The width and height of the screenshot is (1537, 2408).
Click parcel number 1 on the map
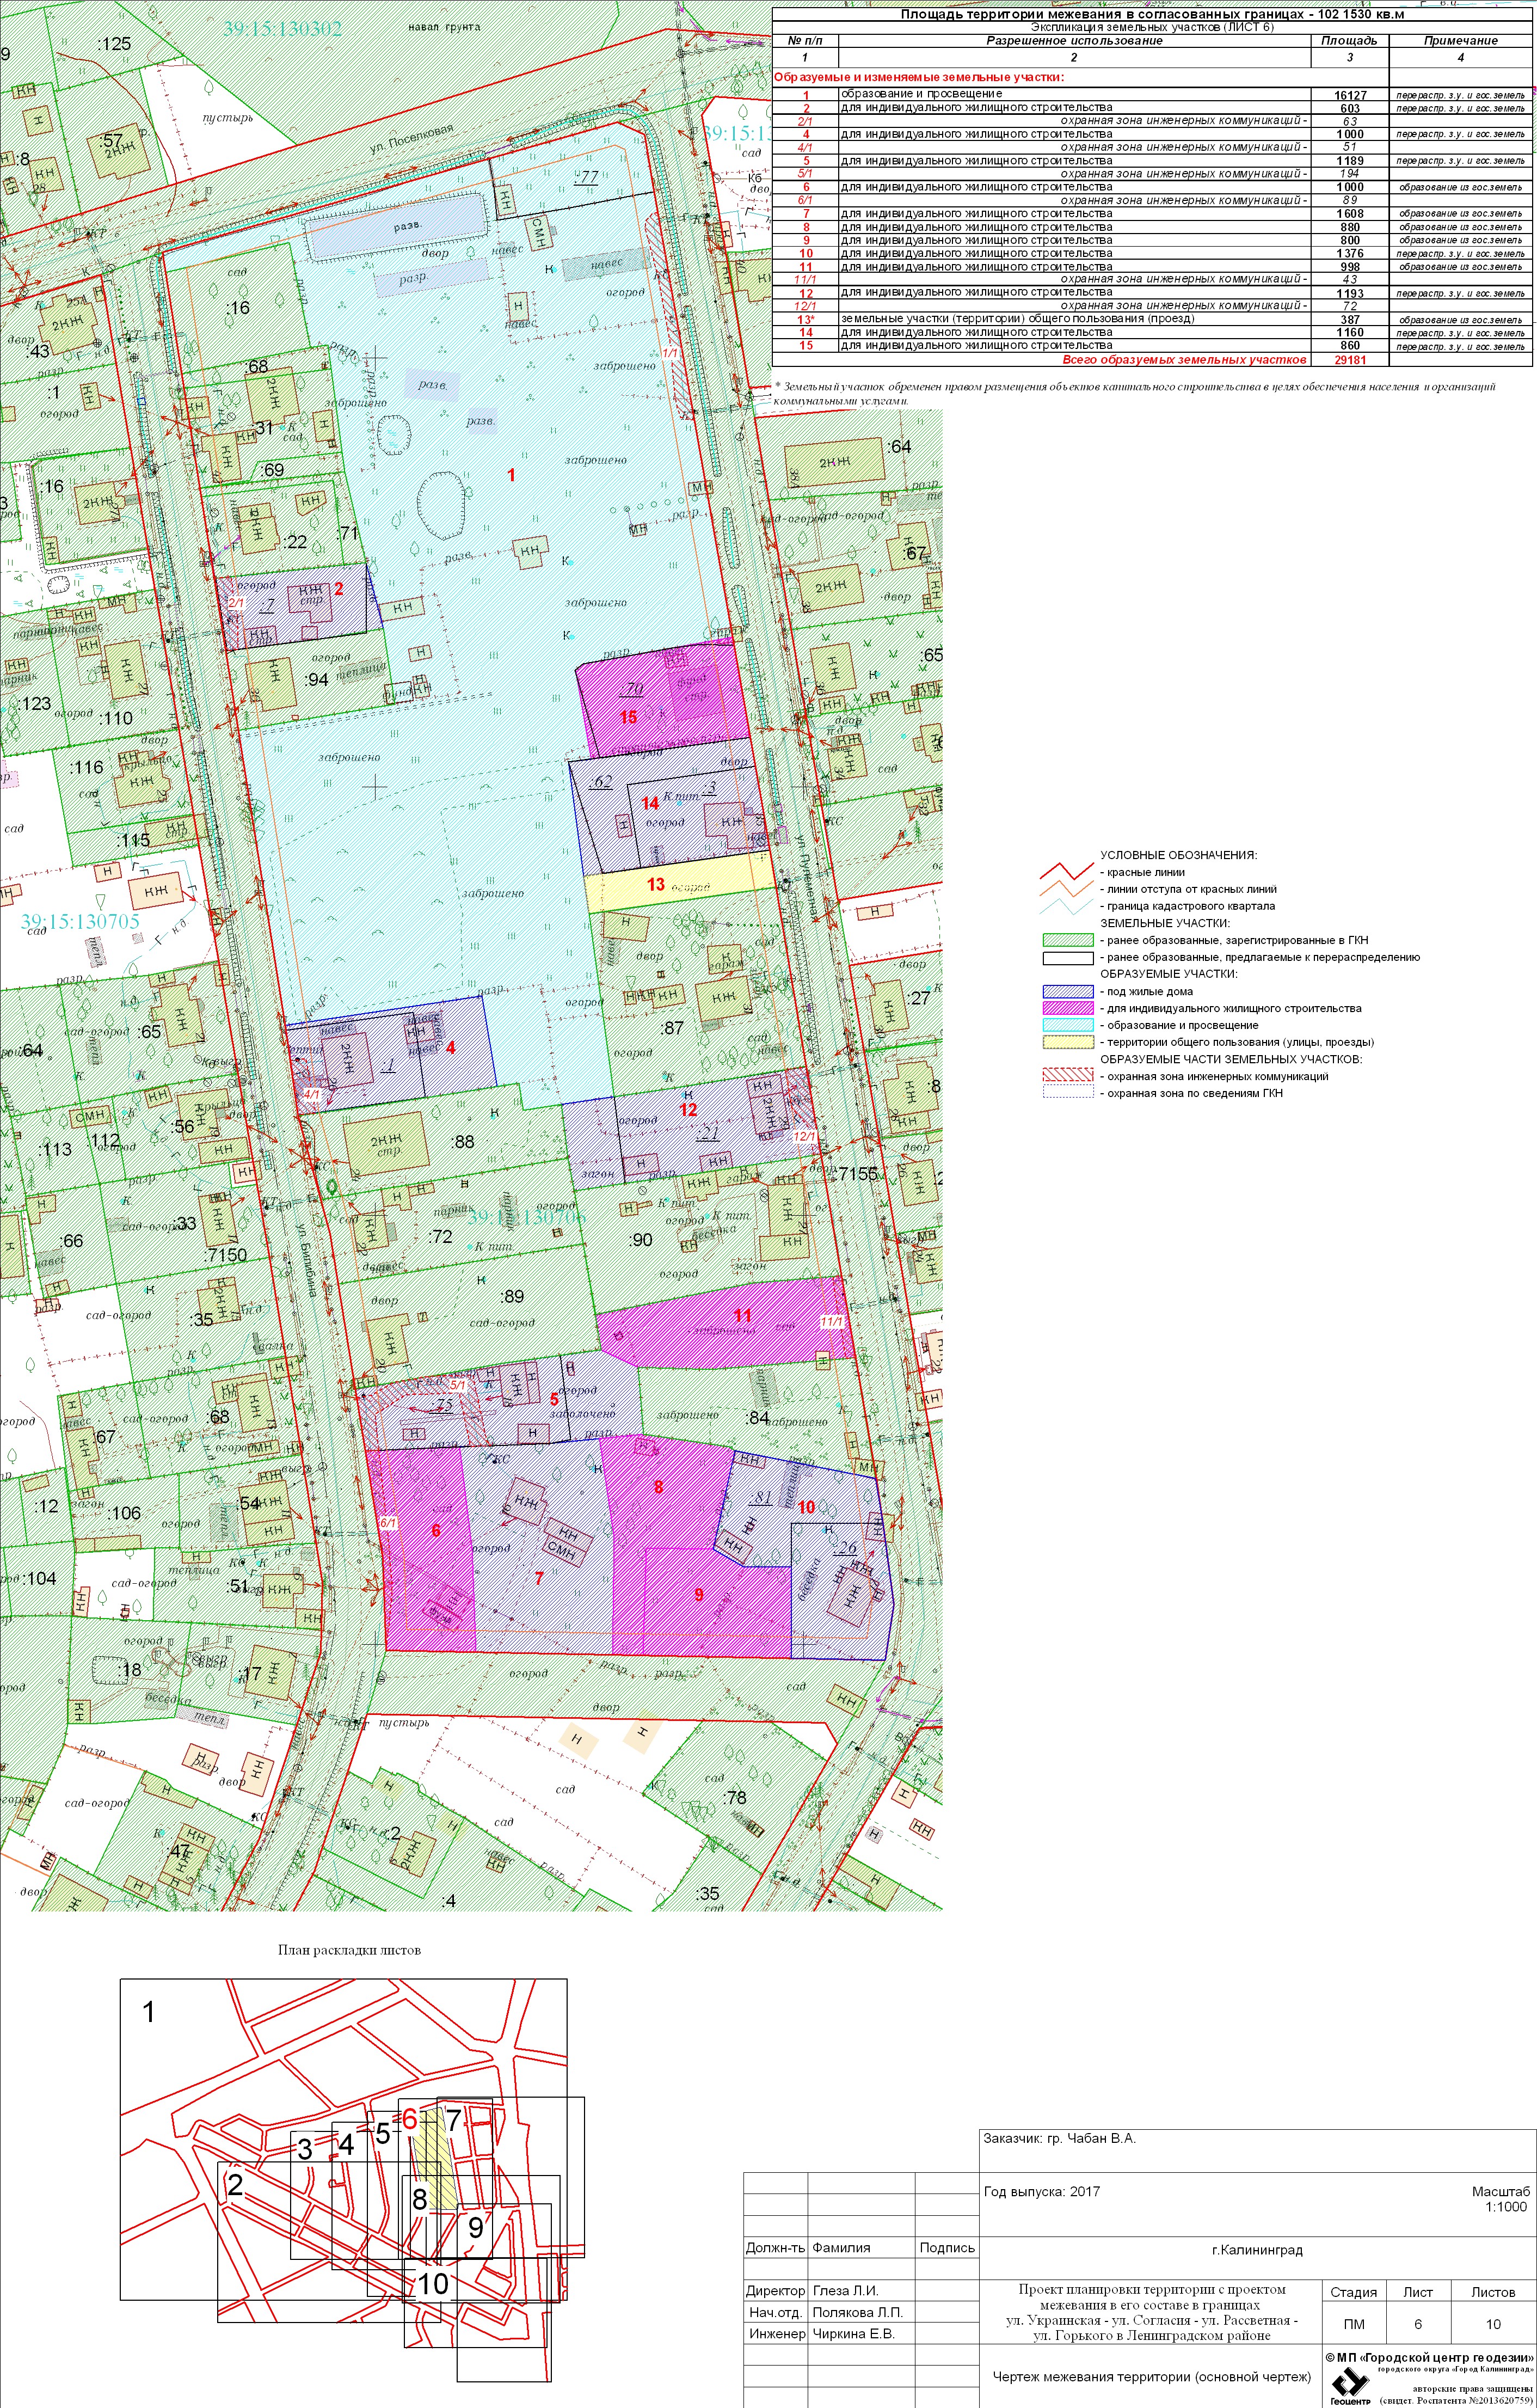[511, 475]
